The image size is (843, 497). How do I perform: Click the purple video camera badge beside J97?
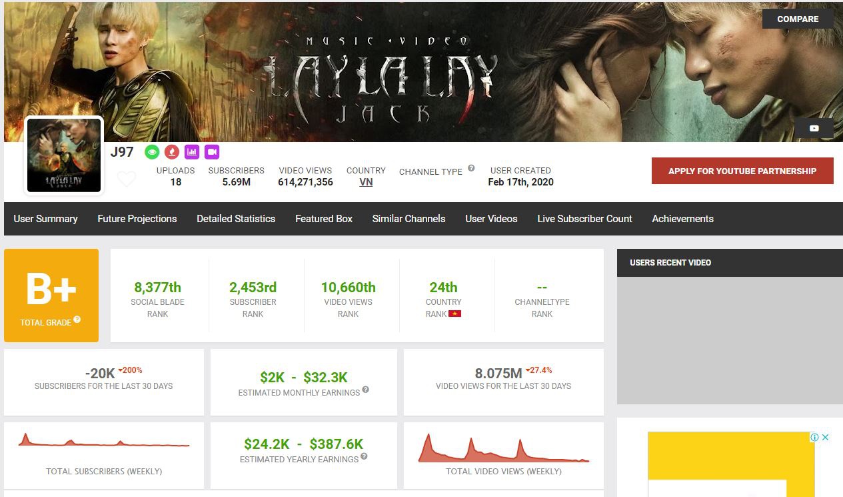click(x=212, y=152)
